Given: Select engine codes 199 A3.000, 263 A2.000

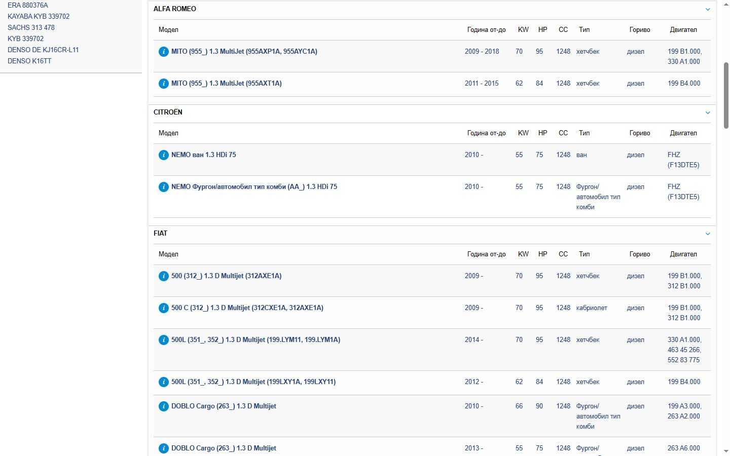Looking at the screenshot, I should point(684,411).
